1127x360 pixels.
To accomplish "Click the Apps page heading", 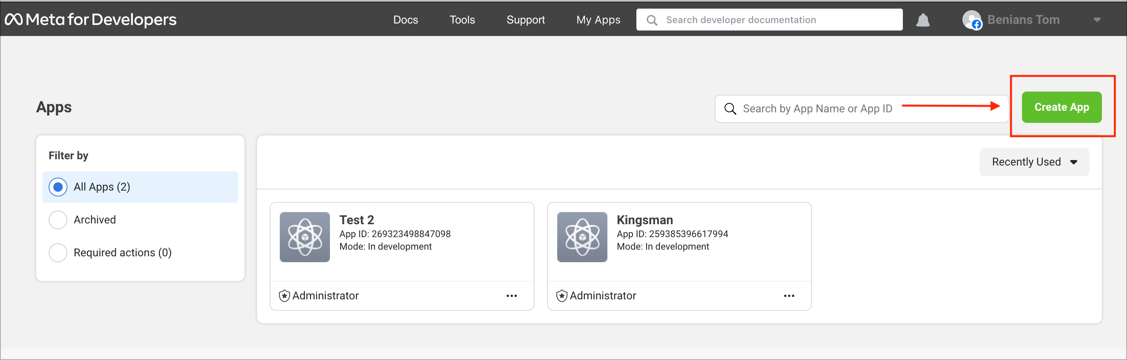I will pos(54,107).
